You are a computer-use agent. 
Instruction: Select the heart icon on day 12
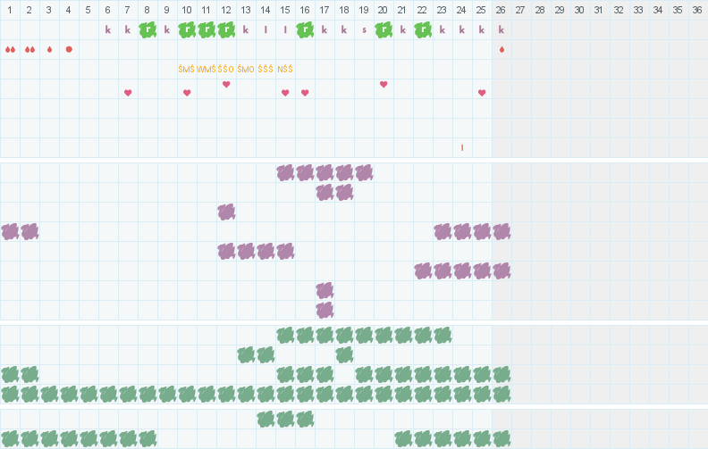click(226, 84)
